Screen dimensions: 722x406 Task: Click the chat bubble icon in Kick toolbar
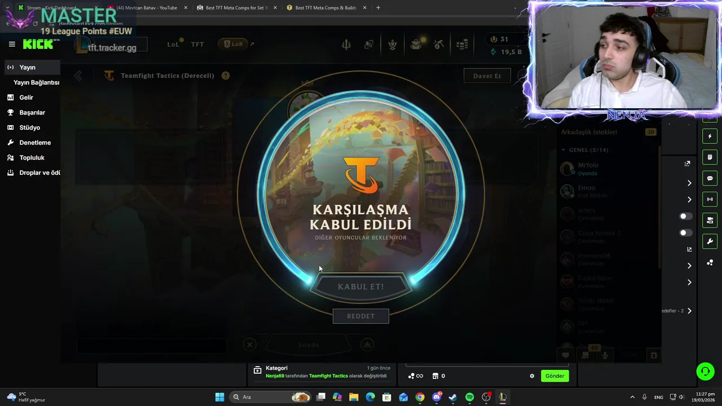pyautogui.click(x=710, y=178)
